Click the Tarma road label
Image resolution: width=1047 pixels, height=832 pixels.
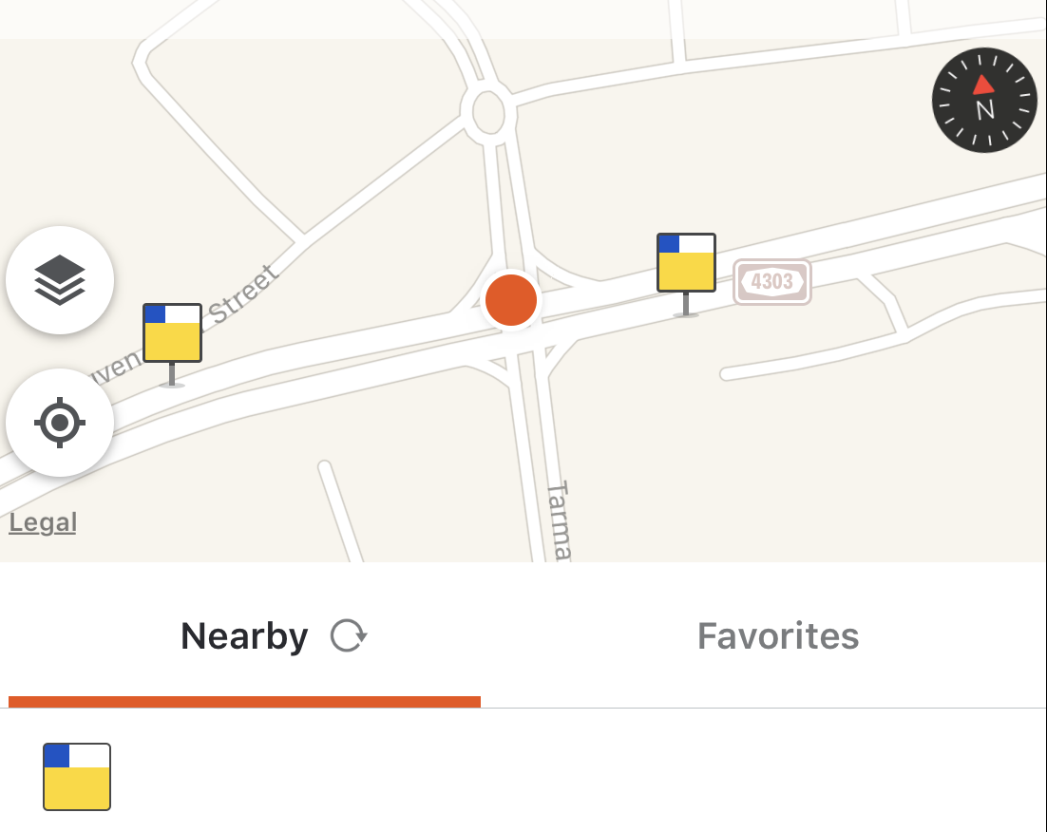(559, 520)
